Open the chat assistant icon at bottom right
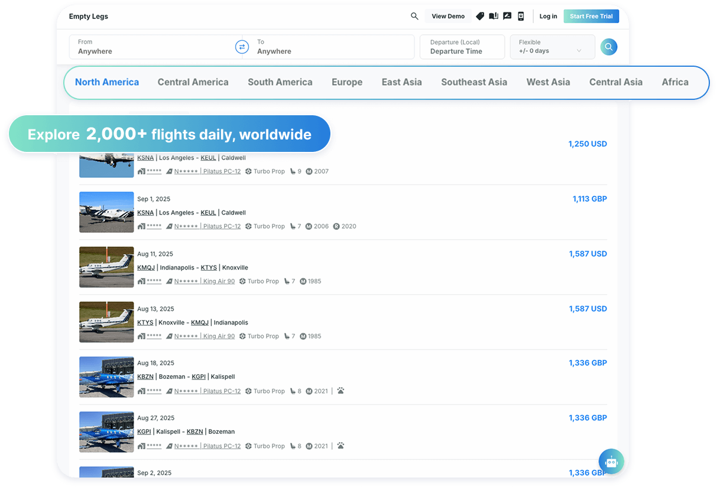717x487 pixels. click(x=611, y=462)
